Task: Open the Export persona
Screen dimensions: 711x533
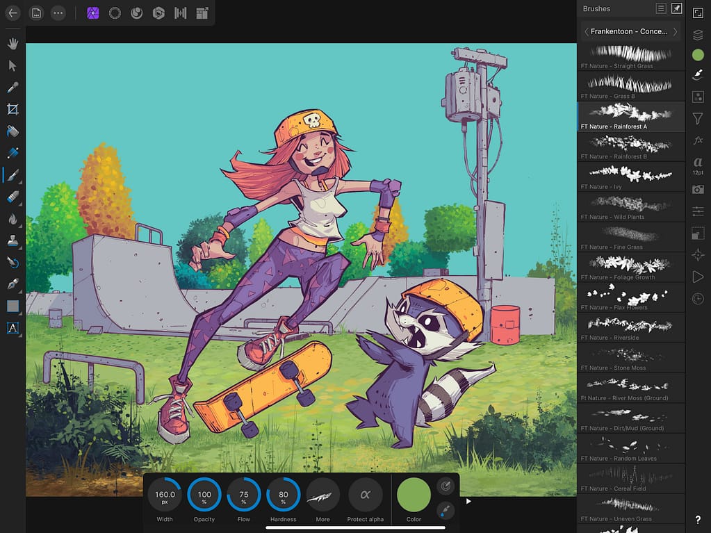Action: pyautogui.click(x=202, y=13)
